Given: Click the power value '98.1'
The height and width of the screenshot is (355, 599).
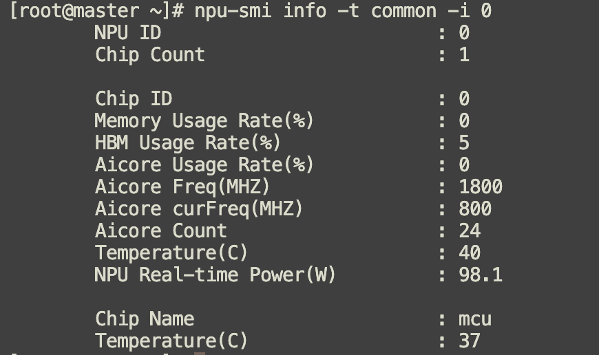Looking at the screenshot, I should point(481,275).
